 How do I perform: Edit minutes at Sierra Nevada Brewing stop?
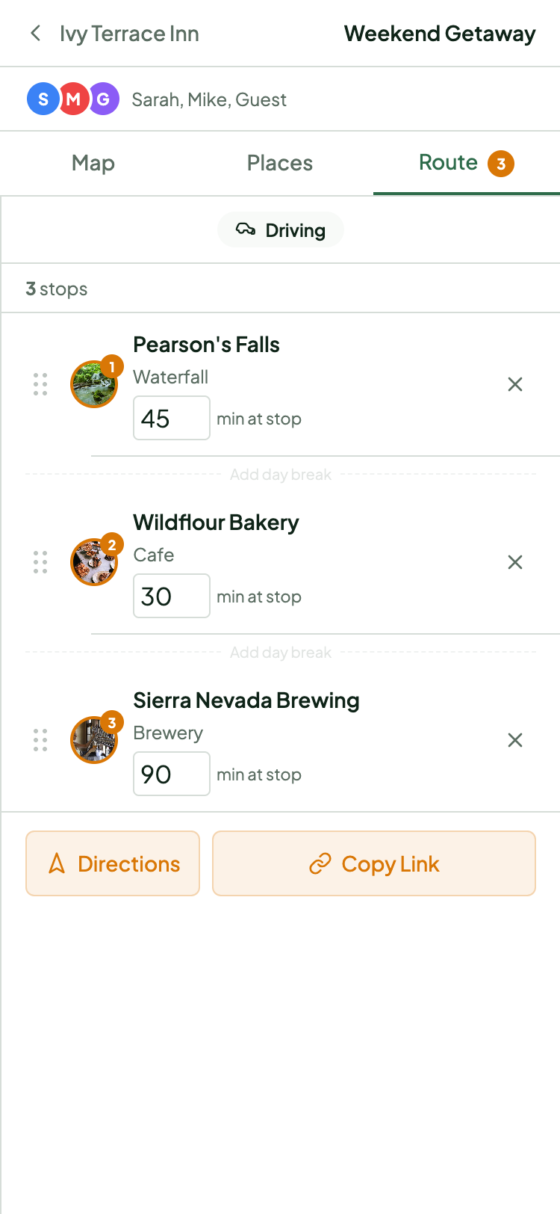tap(171, 774)
